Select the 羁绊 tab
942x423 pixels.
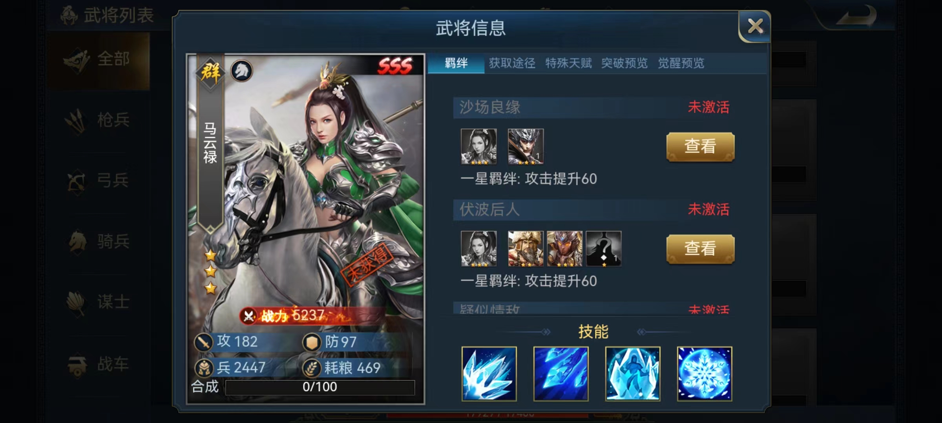coord(456,63)
